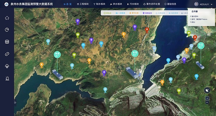Click the 北区水厂 building model
The image size is (216, 116).
pos(200,65)
